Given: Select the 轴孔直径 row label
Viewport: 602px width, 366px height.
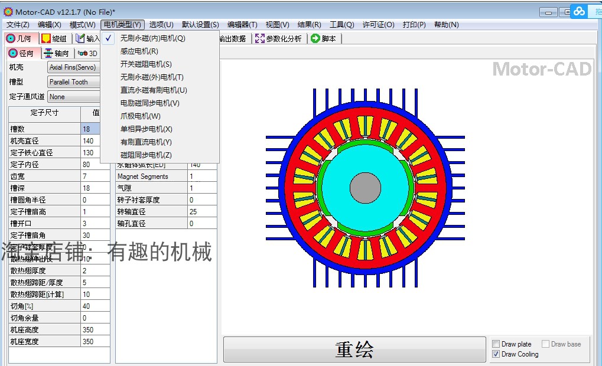Looking at the screenshot, I should click(151, 224).
